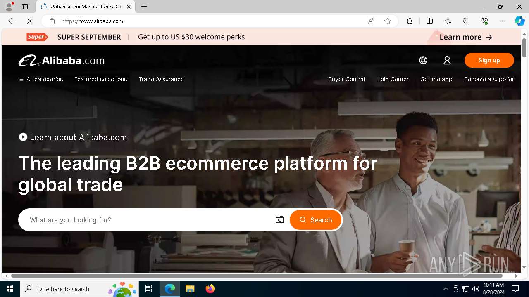
Task: Open Edge Settings and more menu
Action: [503, 21]
